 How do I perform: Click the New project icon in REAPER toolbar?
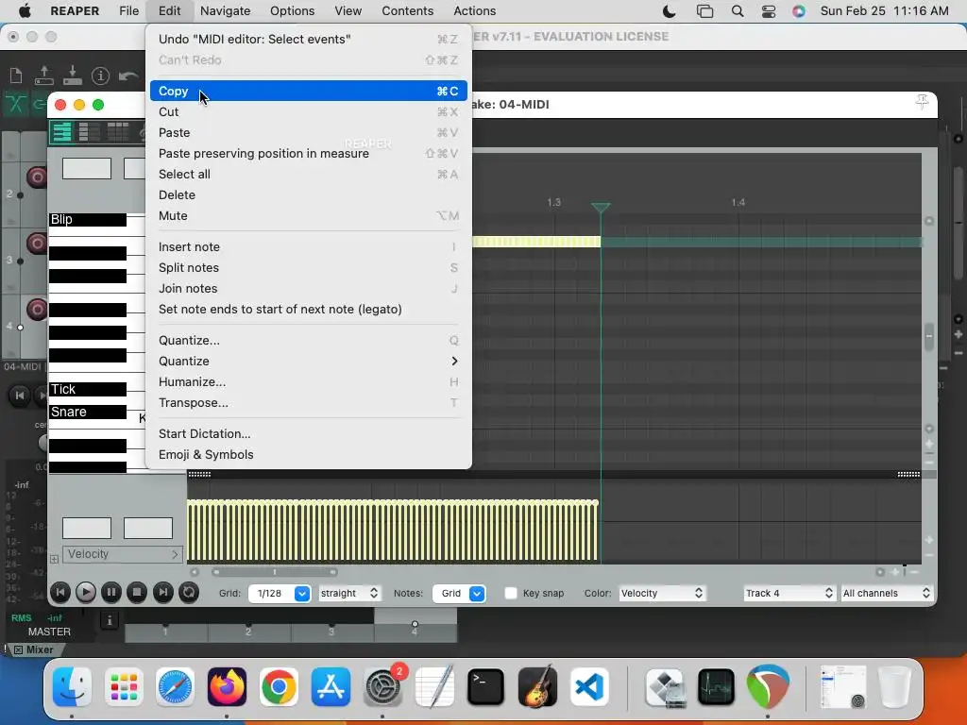pos(16,76)
